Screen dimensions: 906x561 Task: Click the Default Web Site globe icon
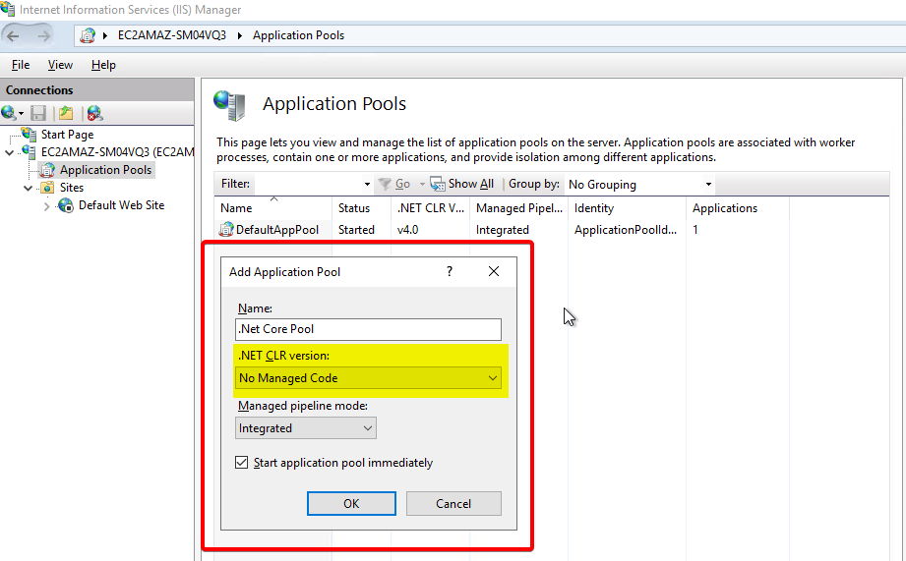click(66, 205)
